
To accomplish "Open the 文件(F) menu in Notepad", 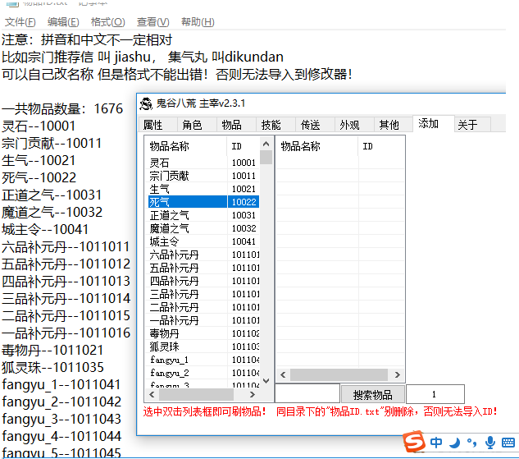I will coord(20,22).
